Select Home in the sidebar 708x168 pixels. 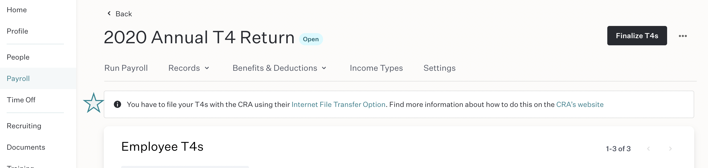pos(17,10)
